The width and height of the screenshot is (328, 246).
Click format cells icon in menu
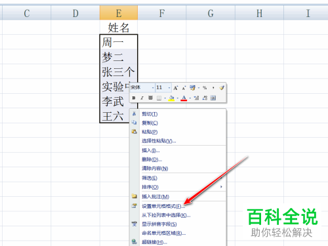(x=134, y=205)
